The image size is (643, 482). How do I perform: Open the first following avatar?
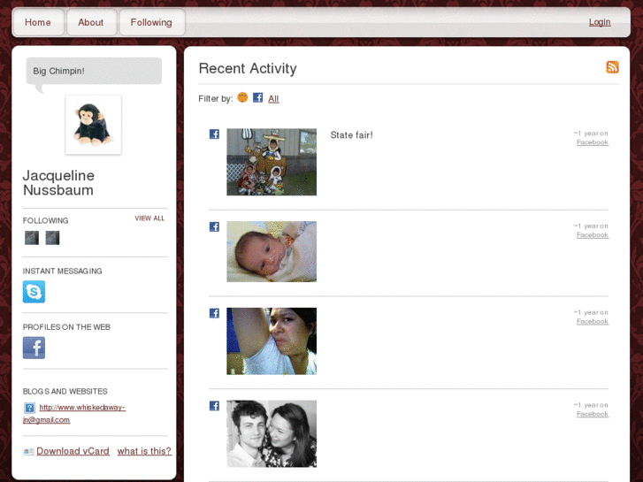tap(32, 238)
